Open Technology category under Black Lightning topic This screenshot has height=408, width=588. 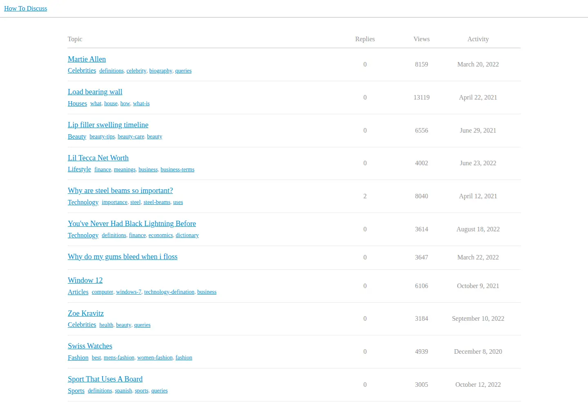(83, 235)
